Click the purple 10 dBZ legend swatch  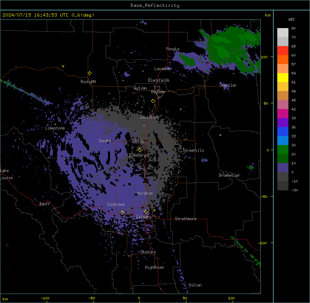(x=283, y=168)
